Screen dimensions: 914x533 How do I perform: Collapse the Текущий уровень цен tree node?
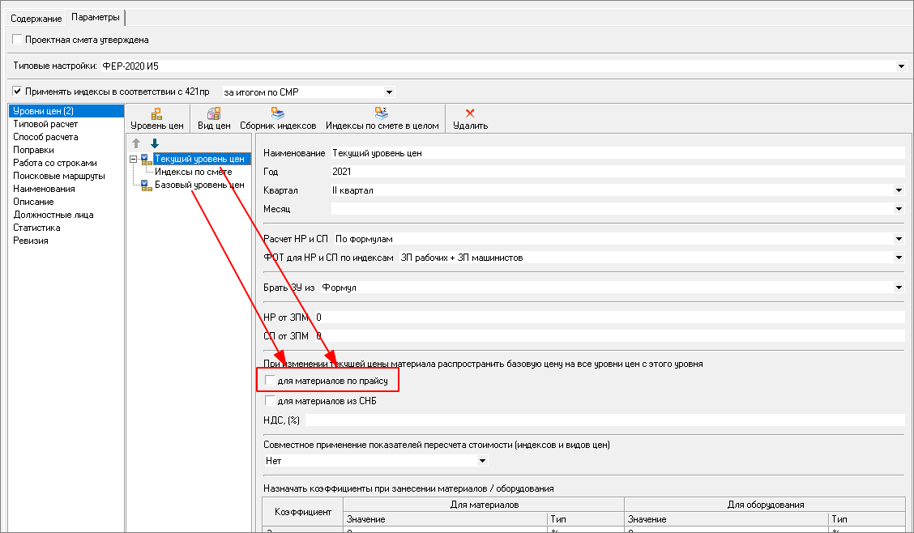coord(134,160)
